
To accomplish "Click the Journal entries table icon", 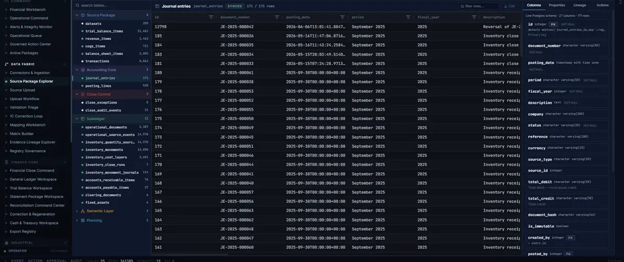I will (x=157, y=6).
